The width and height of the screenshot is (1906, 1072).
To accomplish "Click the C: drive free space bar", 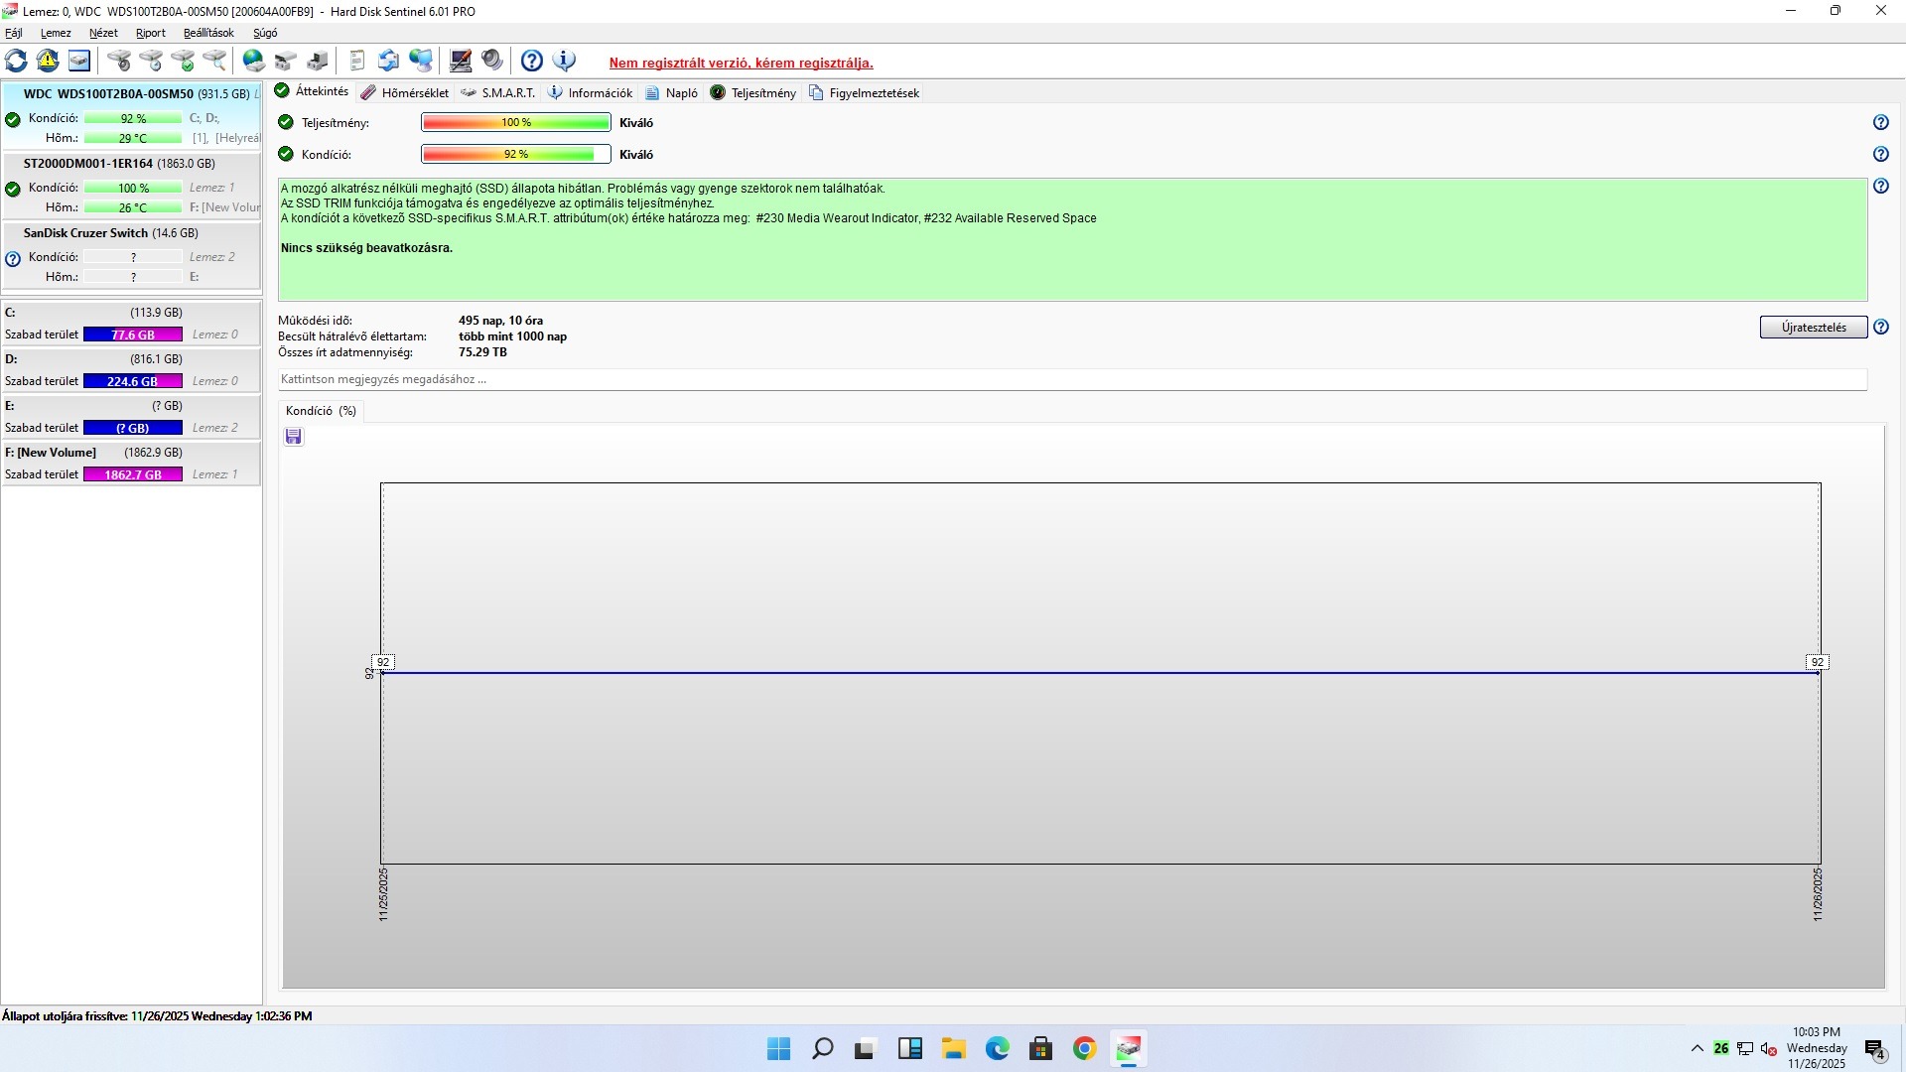I will click(x=133, y=335).
